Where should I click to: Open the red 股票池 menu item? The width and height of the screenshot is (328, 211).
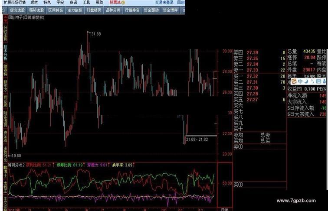point(115,3)
